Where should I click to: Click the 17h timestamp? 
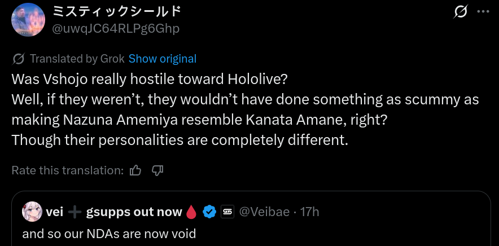(x=309, y=212)
